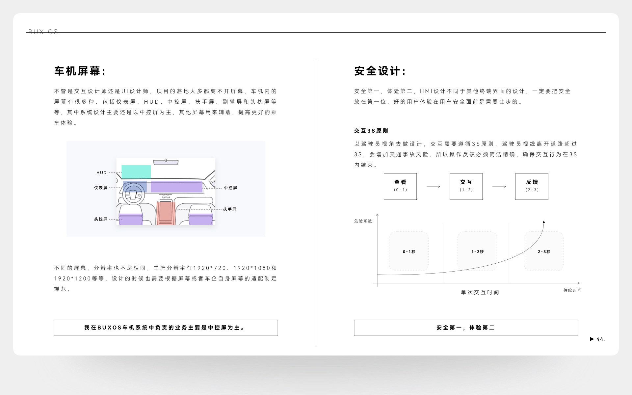The height and width of the screenshot is (395, 632).
Task: Click the 0-1秒 rounded card in chart
Action: pyautogui.click(x=409, y=251)
